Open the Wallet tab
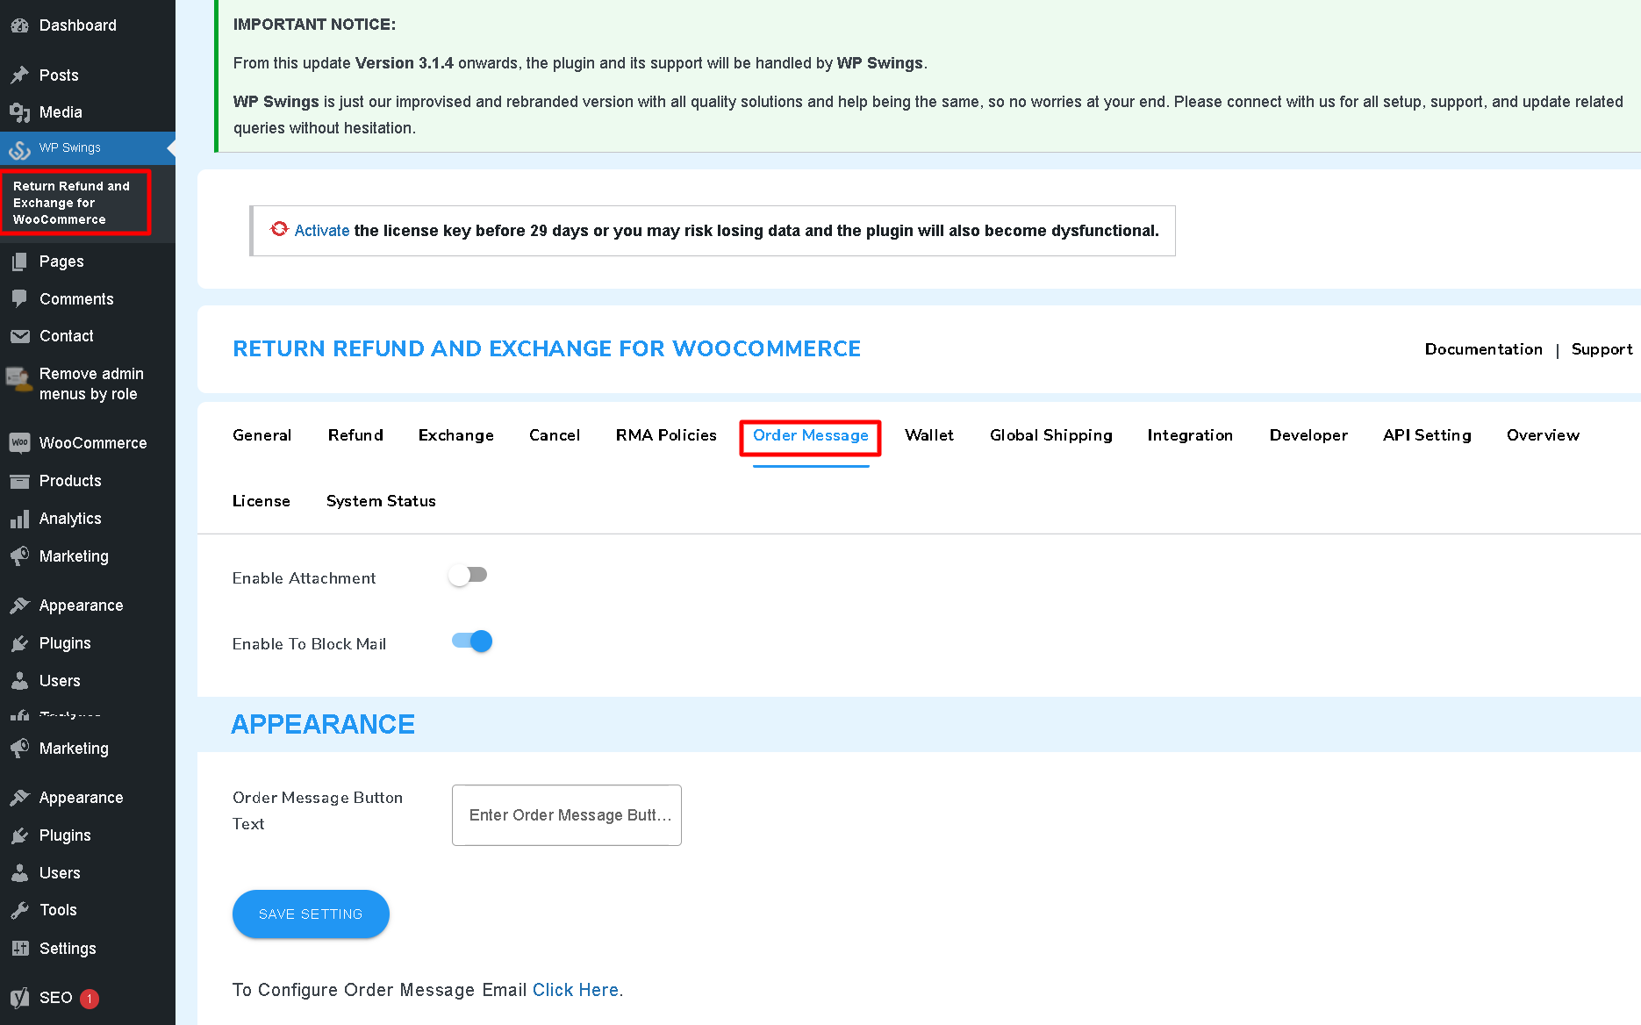 pos(929,435)
